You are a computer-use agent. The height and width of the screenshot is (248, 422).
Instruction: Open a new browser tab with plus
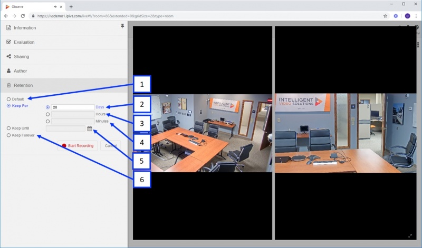point(71,7)
